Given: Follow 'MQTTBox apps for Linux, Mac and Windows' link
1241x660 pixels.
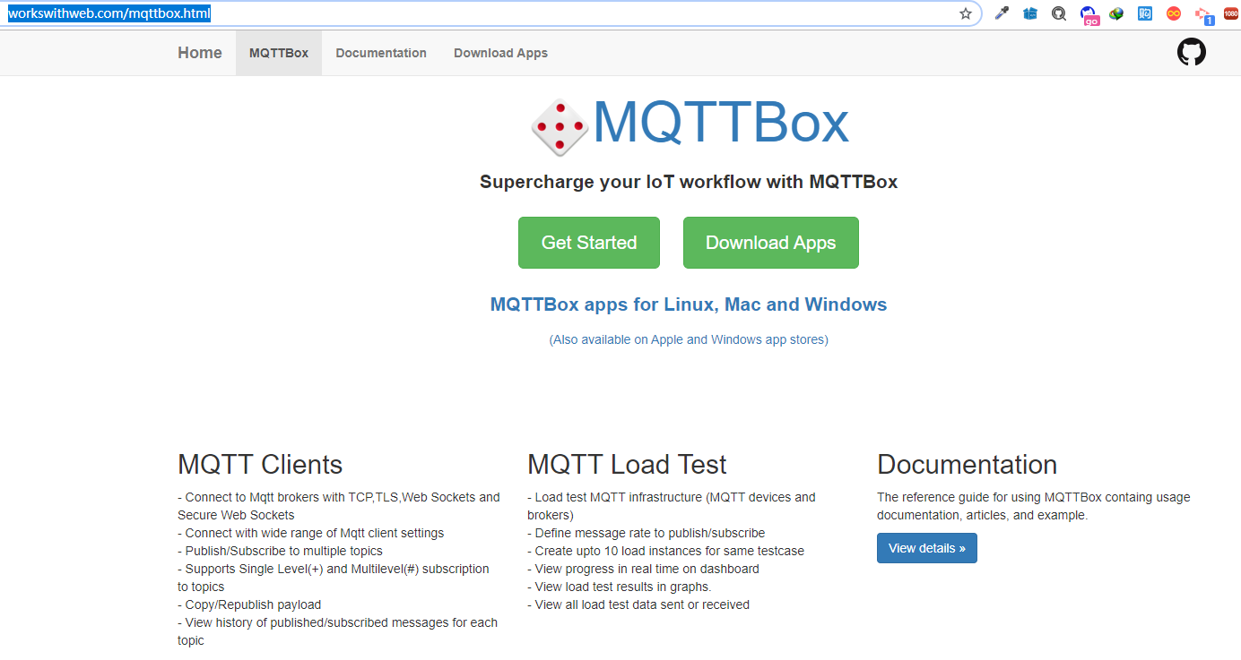Looking at the screenshot, I should click(x=689, y=304).
